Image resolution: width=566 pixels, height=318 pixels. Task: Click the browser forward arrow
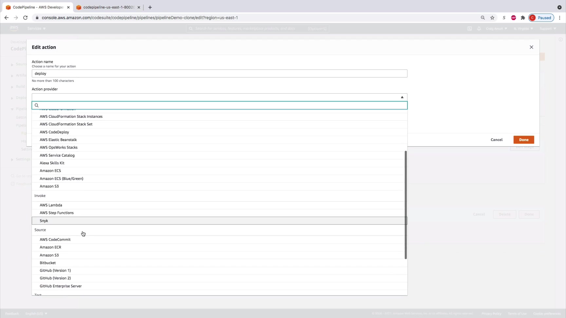click(x=16, y=18)
